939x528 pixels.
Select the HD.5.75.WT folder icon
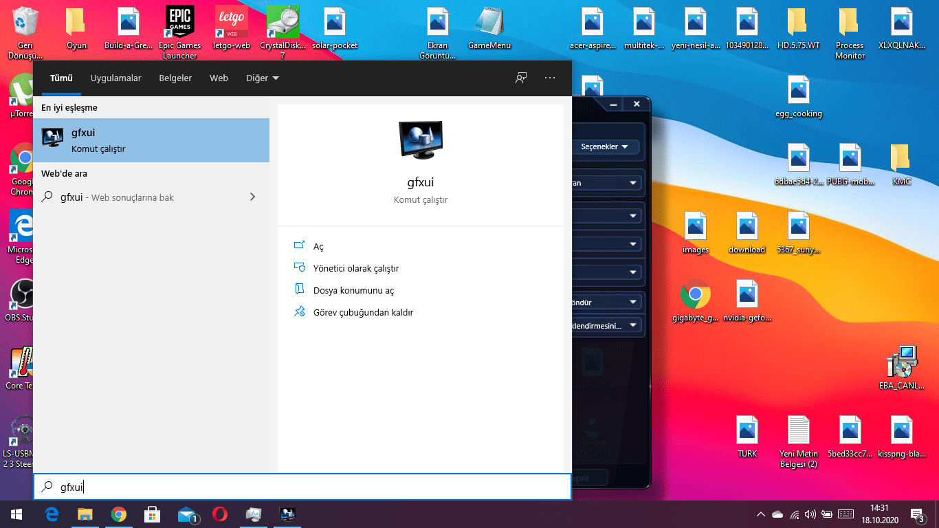(798, 28)
